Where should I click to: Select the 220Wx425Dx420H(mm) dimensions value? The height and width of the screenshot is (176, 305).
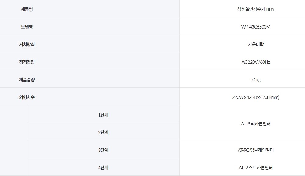(x=256, y=97)
